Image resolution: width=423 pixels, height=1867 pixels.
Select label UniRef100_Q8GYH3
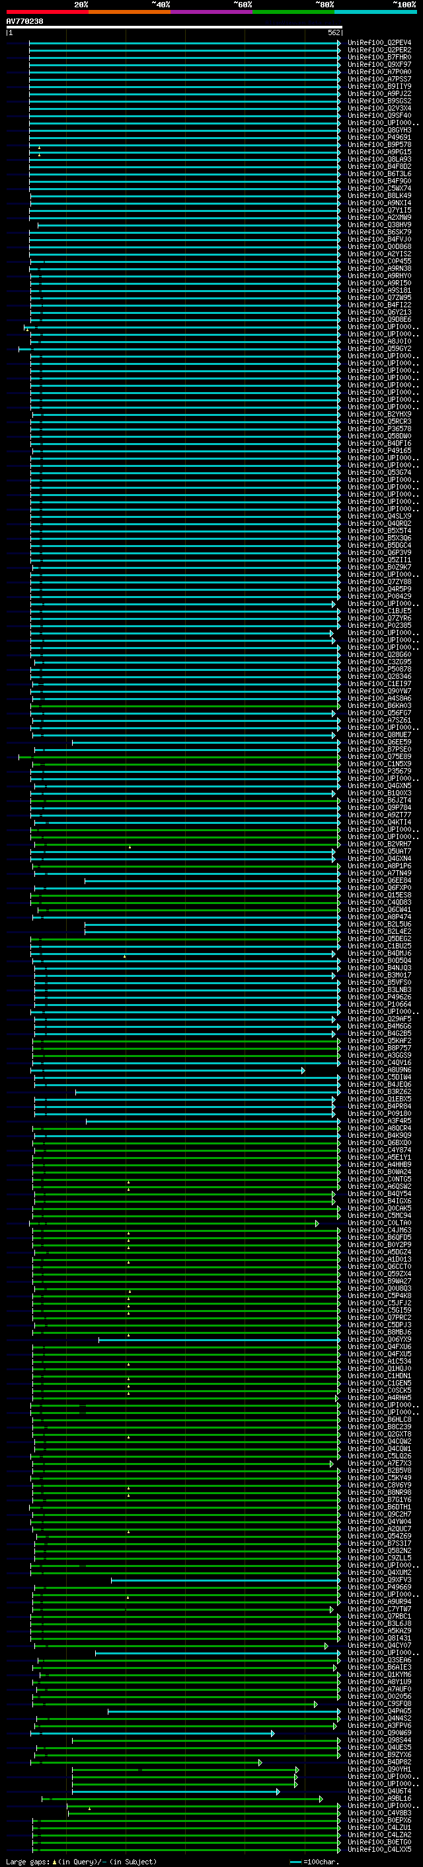[379, 130]
